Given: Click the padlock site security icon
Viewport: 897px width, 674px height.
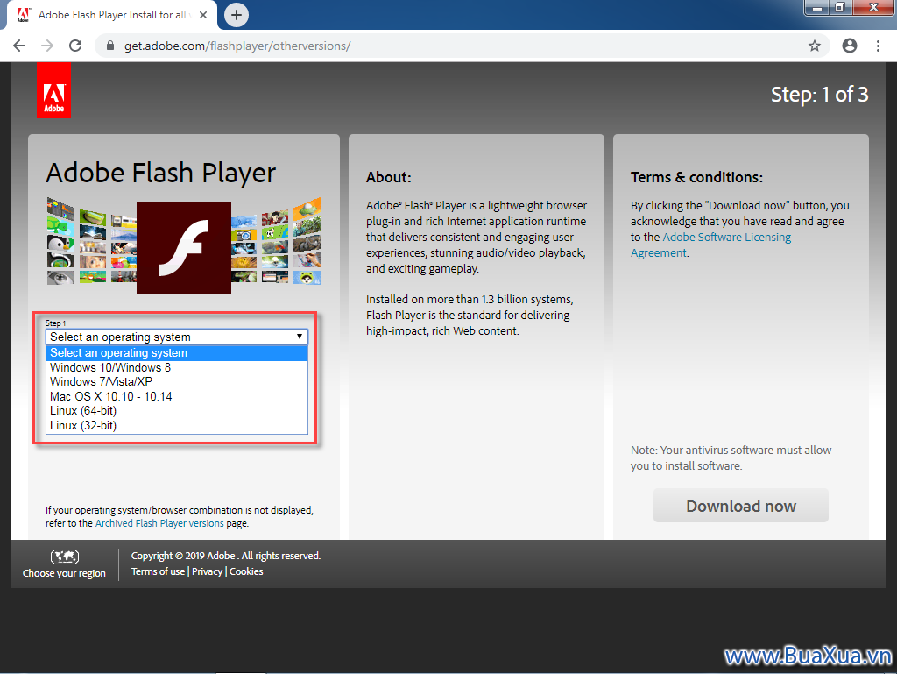Looking at the screenshot, I should 110,46.
